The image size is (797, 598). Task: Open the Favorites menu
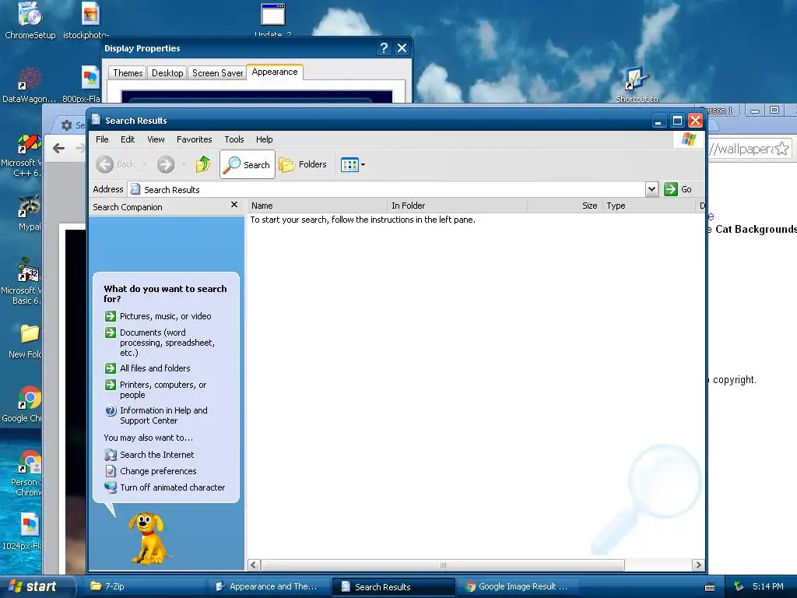coord(194,139)
